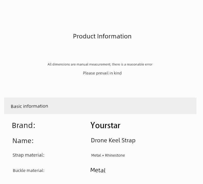
Task: Click the word 'Information' in the title
Action: (x=114, y=36)
